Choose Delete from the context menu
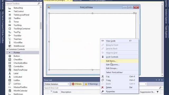This screenshot has width=169, height=95. tap(120, 87)
